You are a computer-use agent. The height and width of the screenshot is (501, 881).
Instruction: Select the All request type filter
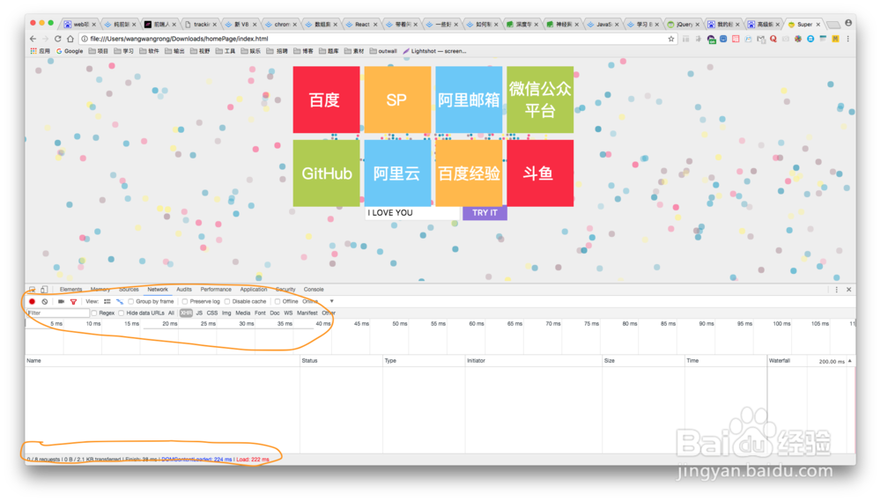point(172,313)
